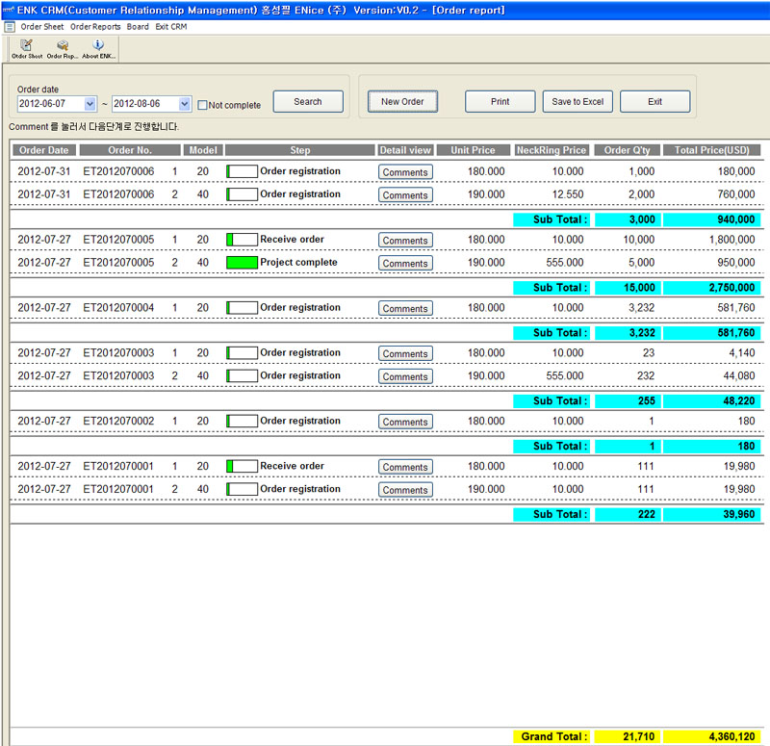Open Comments for ET2012070002 row

tap(405, 422)
